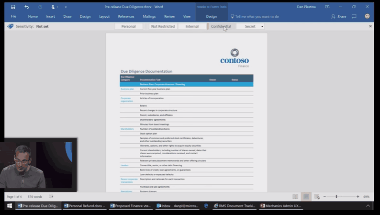Open the Edge browser taskbar icon

[x=206, y=206]
